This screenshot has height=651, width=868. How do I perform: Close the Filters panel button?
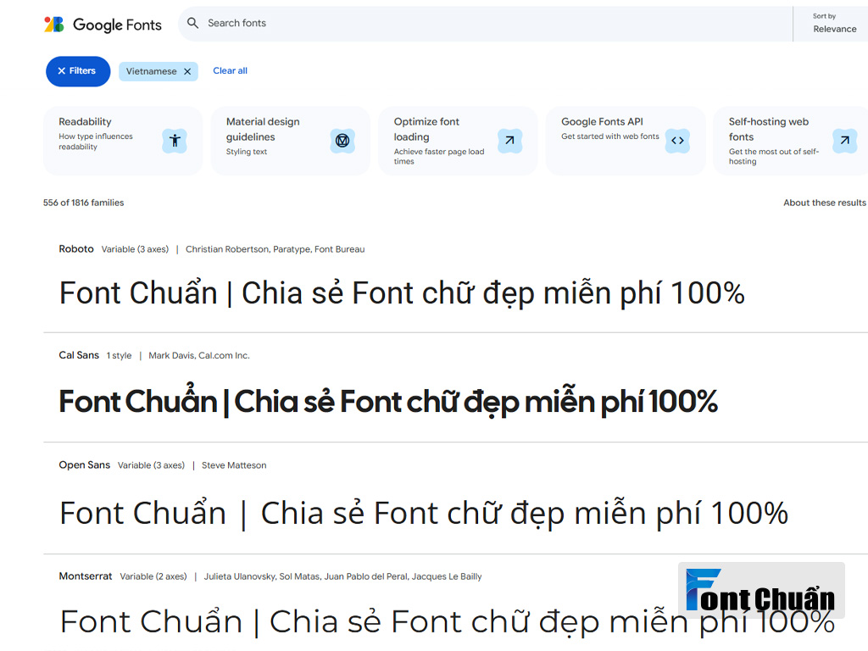pyautogui.click(x=78, y=71)
